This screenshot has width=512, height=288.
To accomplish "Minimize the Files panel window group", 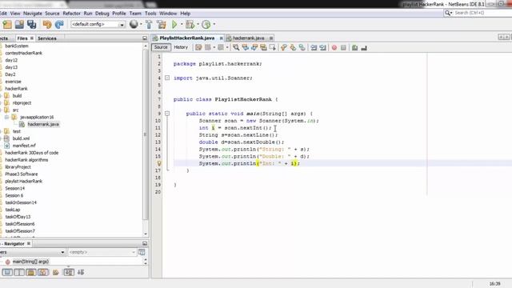I will click(145, 38).
